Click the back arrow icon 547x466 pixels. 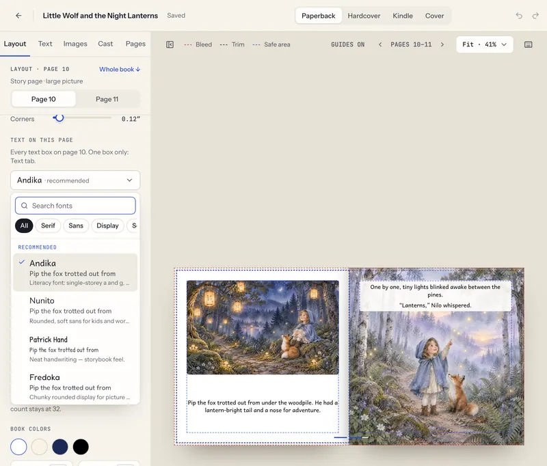tap(18, 15)
